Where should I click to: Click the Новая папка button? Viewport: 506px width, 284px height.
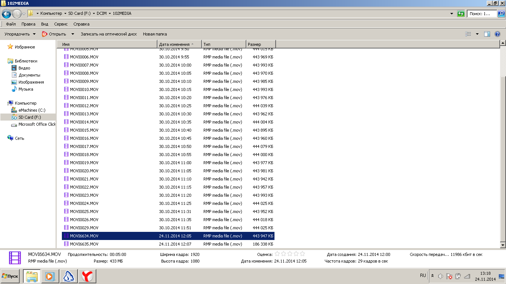point(155,34)
